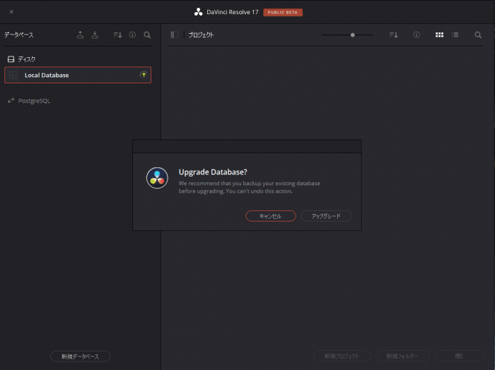Switch to thumbnail grid view
Screen dimensions: 495x370
point(439,35)
